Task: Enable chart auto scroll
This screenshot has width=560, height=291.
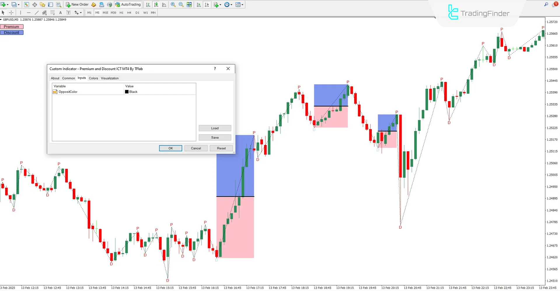Action: pos(199,4)
